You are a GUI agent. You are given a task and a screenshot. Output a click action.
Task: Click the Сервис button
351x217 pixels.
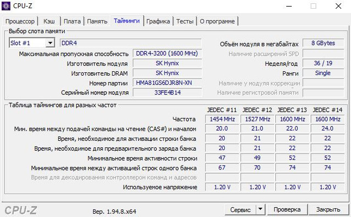click(x=240, y=210)
